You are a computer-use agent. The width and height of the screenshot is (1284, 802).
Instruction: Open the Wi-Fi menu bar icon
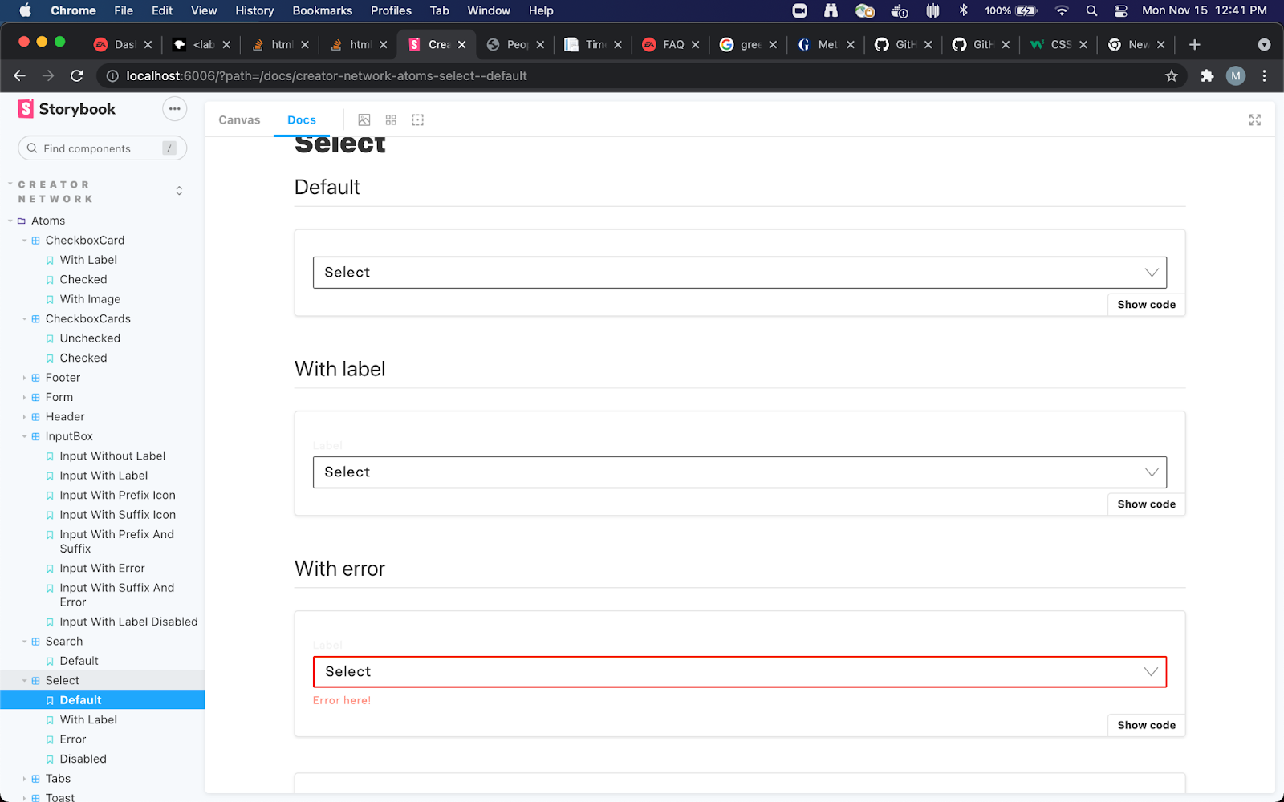pos(1062,10)
